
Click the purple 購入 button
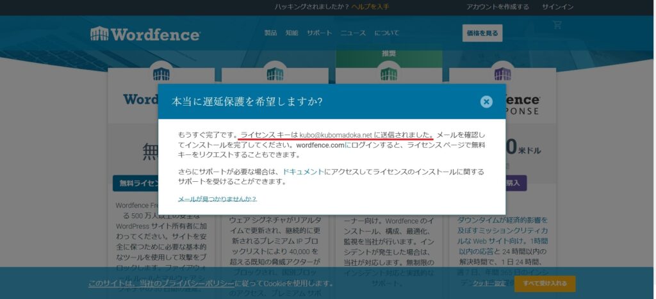516,183
